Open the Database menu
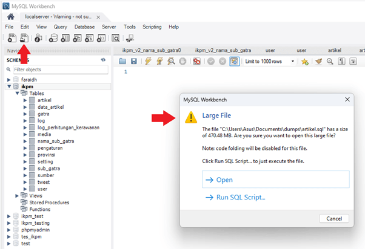This screenshot has height=249, width=365. point(84,27)
